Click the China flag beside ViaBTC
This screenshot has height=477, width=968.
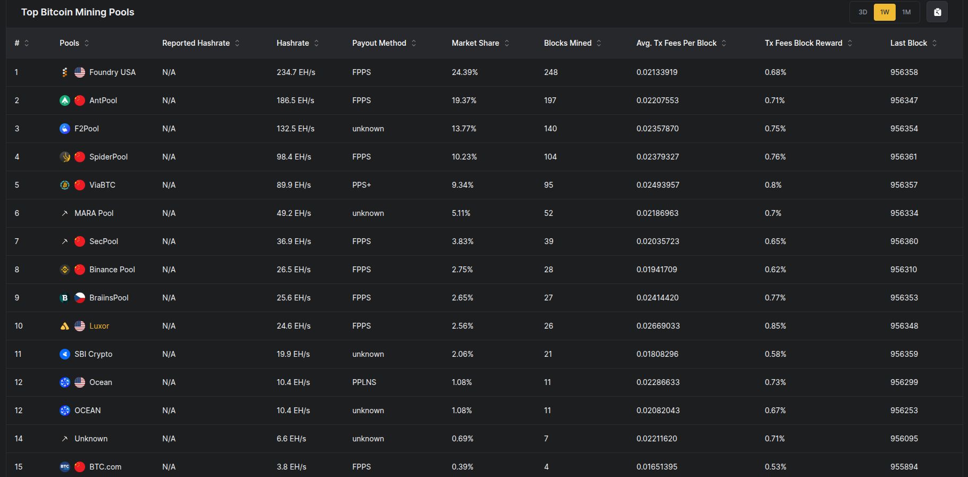[x=80, y=185]
